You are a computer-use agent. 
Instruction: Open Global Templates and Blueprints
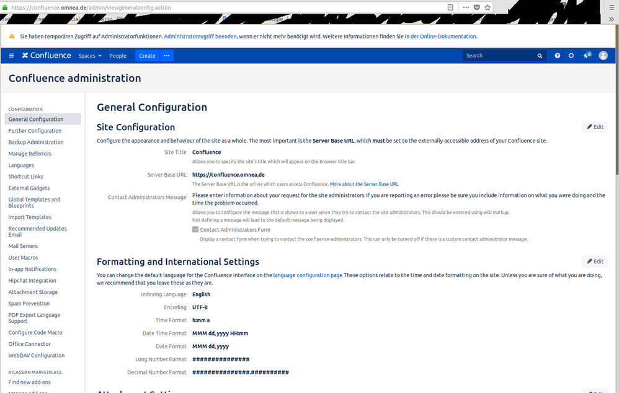click(34, 203)
